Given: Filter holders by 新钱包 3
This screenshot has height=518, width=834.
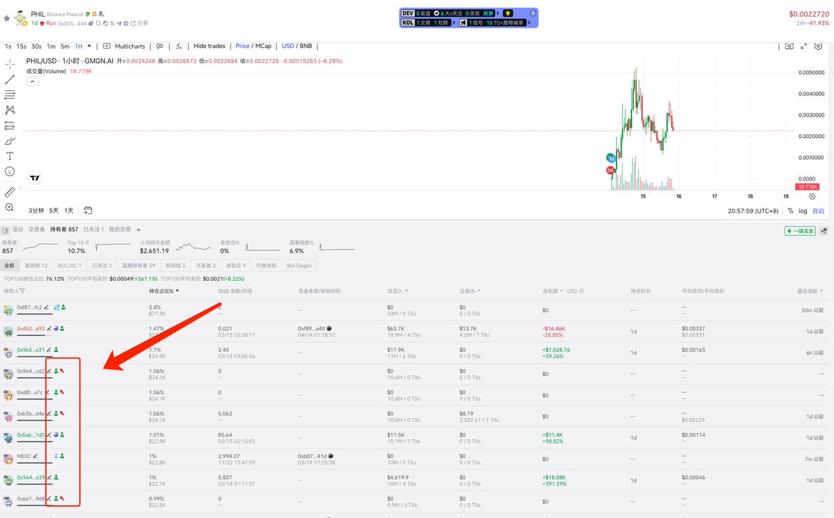Looking at the screenshot, I should [x=174, y=266].
